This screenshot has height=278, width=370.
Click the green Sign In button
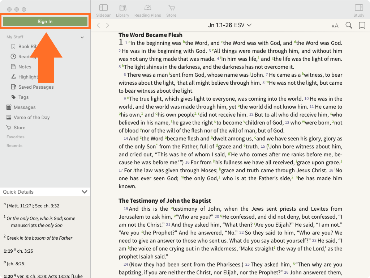(45, 21)
